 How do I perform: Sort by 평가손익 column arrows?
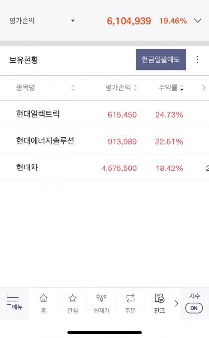[135, 88]
